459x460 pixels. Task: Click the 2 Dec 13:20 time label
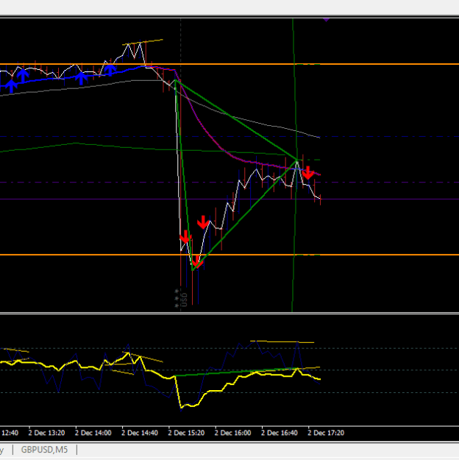click(46, 433)
